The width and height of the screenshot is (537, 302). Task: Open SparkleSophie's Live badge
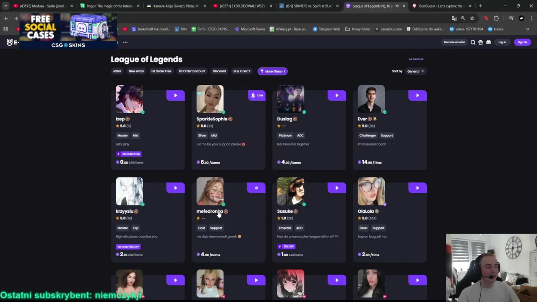(256, 96)
